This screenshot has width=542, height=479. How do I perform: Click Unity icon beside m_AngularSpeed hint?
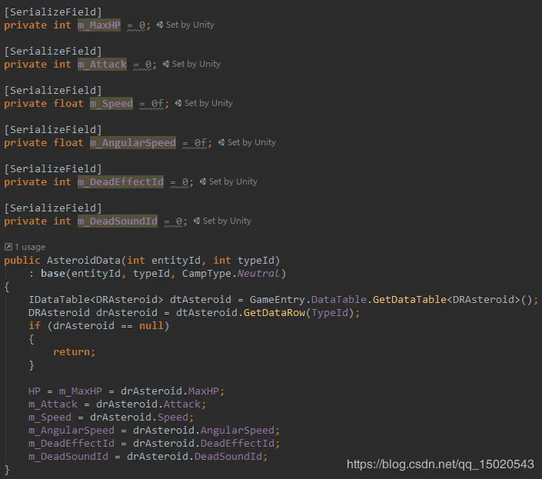[221, 142]
